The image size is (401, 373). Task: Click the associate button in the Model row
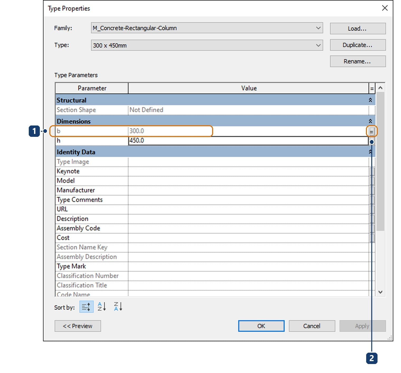click(x=372, y=181)
